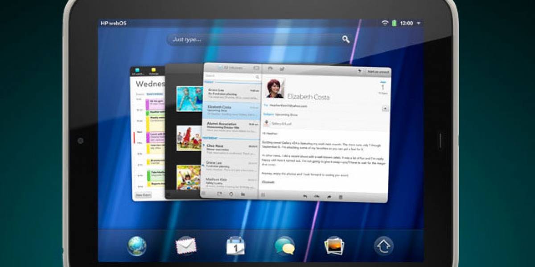Open the swimming kids photo thumbnail
Screen dimensions: 535x267
[189, 99]
